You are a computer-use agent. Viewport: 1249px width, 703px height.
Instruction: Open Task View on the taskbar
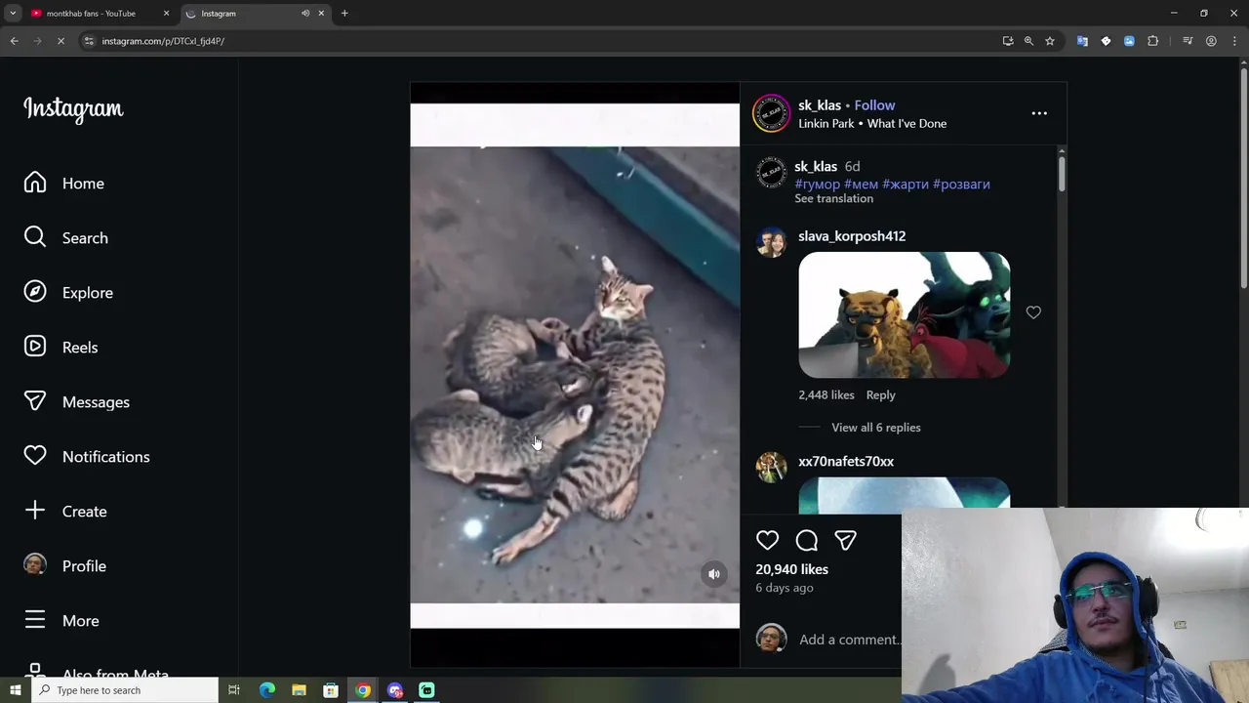point(234,690)
